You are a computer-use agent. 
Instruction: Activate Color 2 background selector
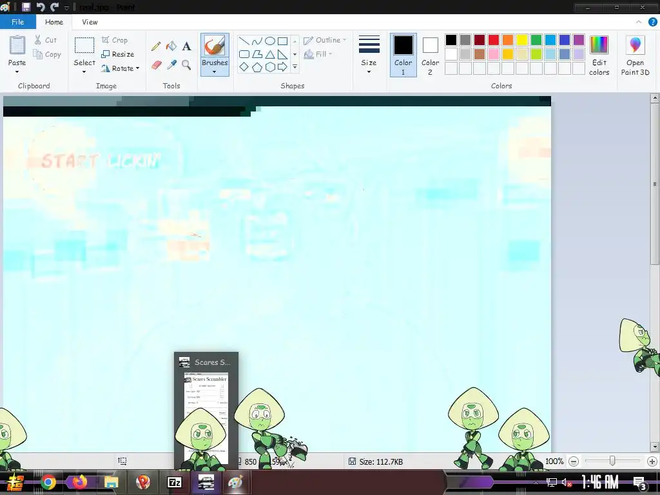[430, 55]
